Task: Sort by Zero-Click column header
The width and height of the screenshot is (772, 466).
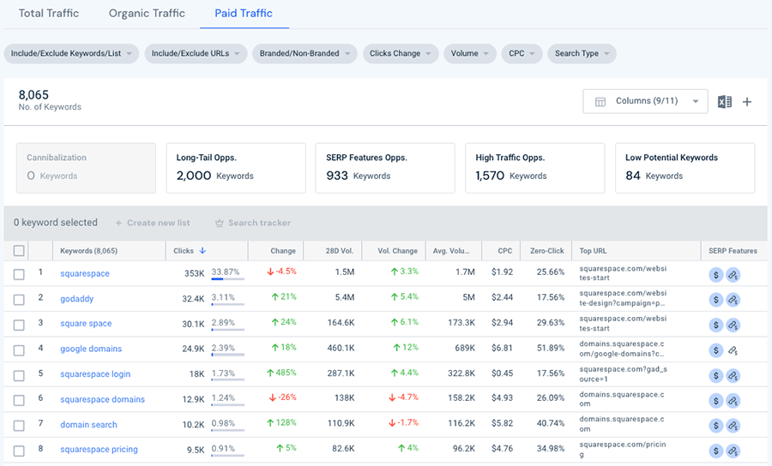Action: coord(547,251)
